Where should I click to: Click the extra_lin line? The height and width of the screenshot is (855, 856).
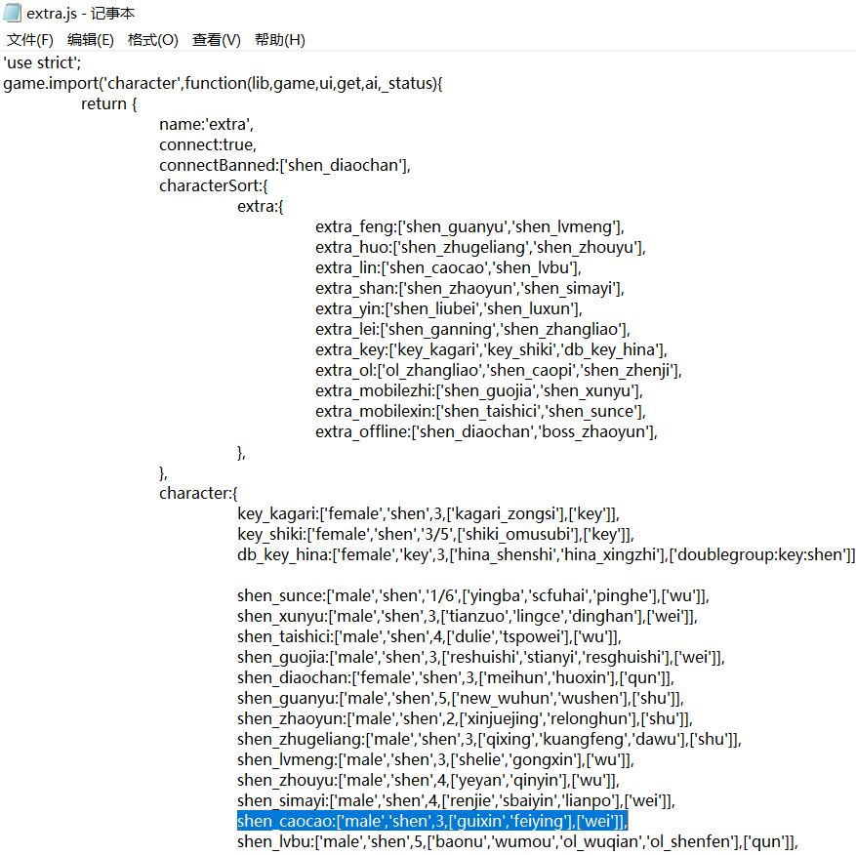(x=448, y=267)
